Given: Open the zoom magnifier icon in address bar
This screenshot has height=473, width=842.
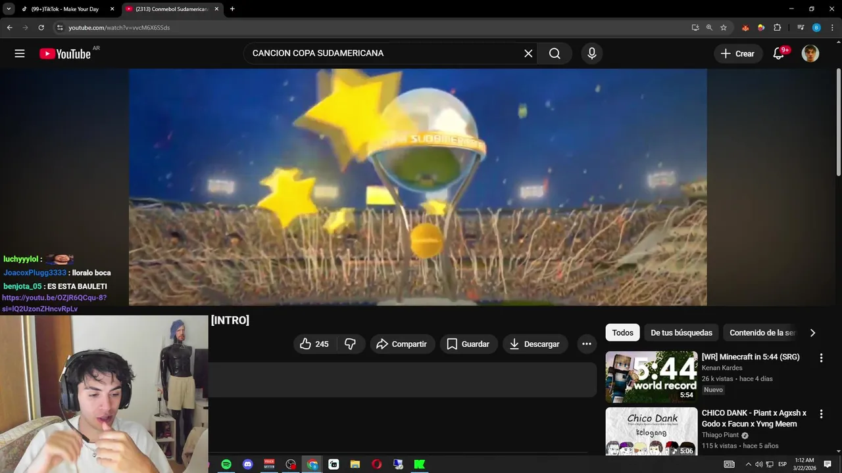Looking at the screenshot, I should [709, 28].
